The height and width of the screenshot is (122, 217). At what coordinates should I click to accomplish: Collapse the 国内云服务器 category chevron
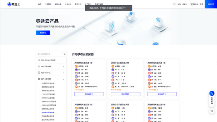64,79
